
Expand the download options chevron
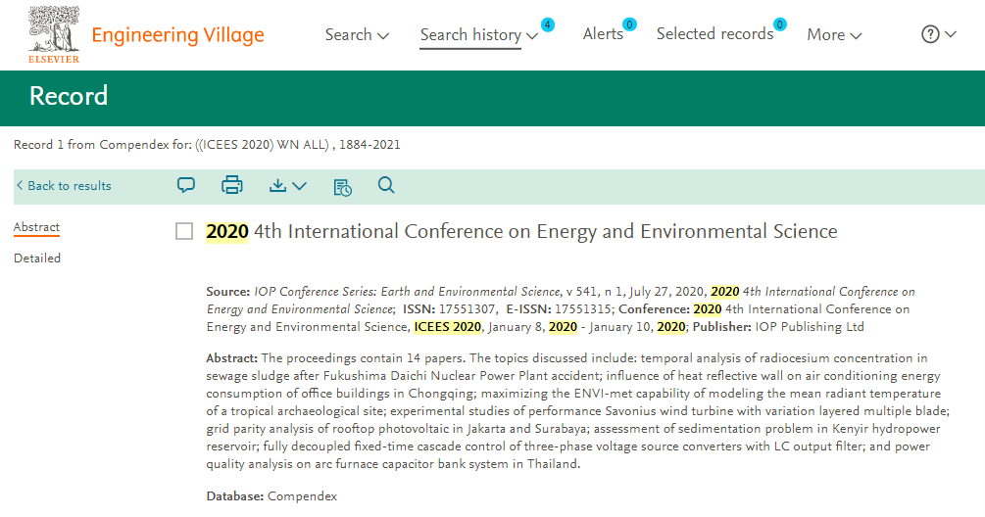[x=300, y=186]
